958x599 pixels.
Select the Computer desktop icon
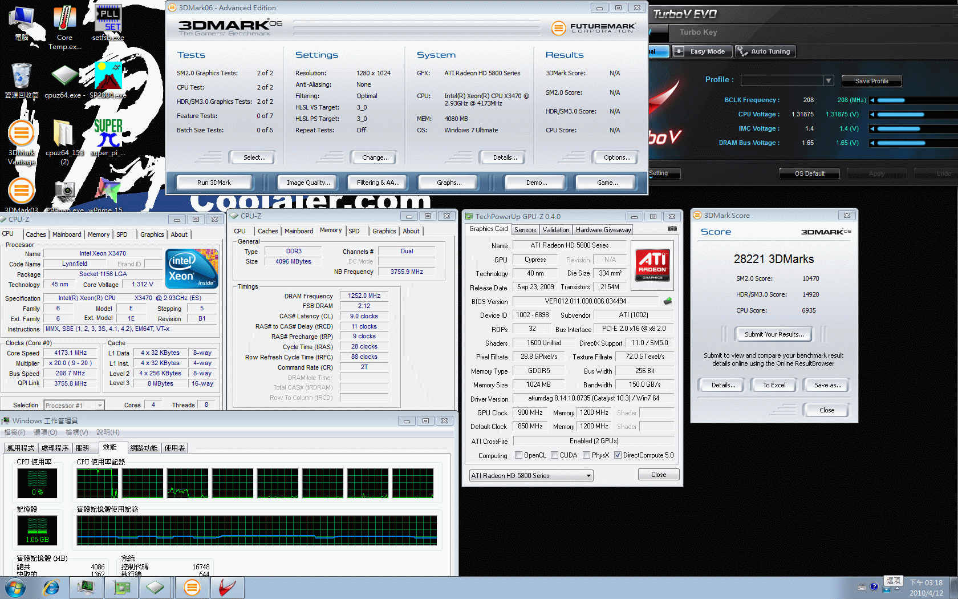tap(22, 23)
